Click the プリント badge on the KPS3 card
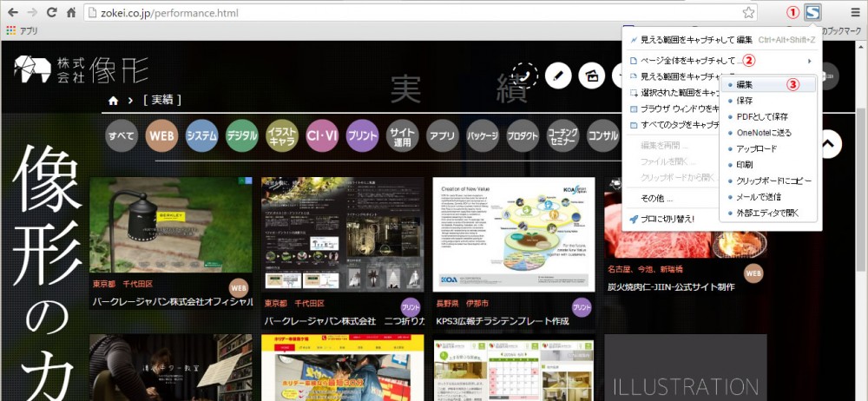Viewport: 868px width, 401px height. click(x=582, y=307)
